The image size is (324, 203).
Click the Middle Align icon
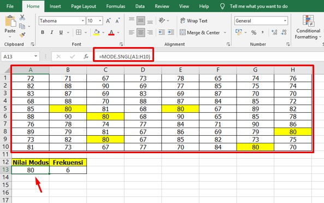click(x=141, y=21)
